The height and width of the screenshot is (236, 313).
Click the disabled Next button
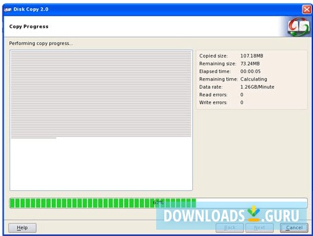tap(259, 228)
